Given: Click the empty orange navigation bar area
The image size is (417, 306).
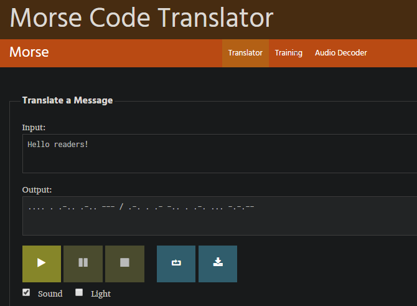Looking at the screenshot, I should (x=137, y=53).
